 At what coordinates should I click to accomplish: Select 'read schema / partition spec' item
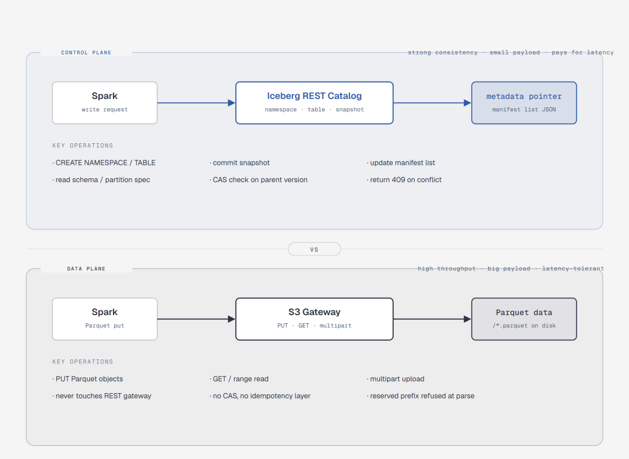pos(101,180)
